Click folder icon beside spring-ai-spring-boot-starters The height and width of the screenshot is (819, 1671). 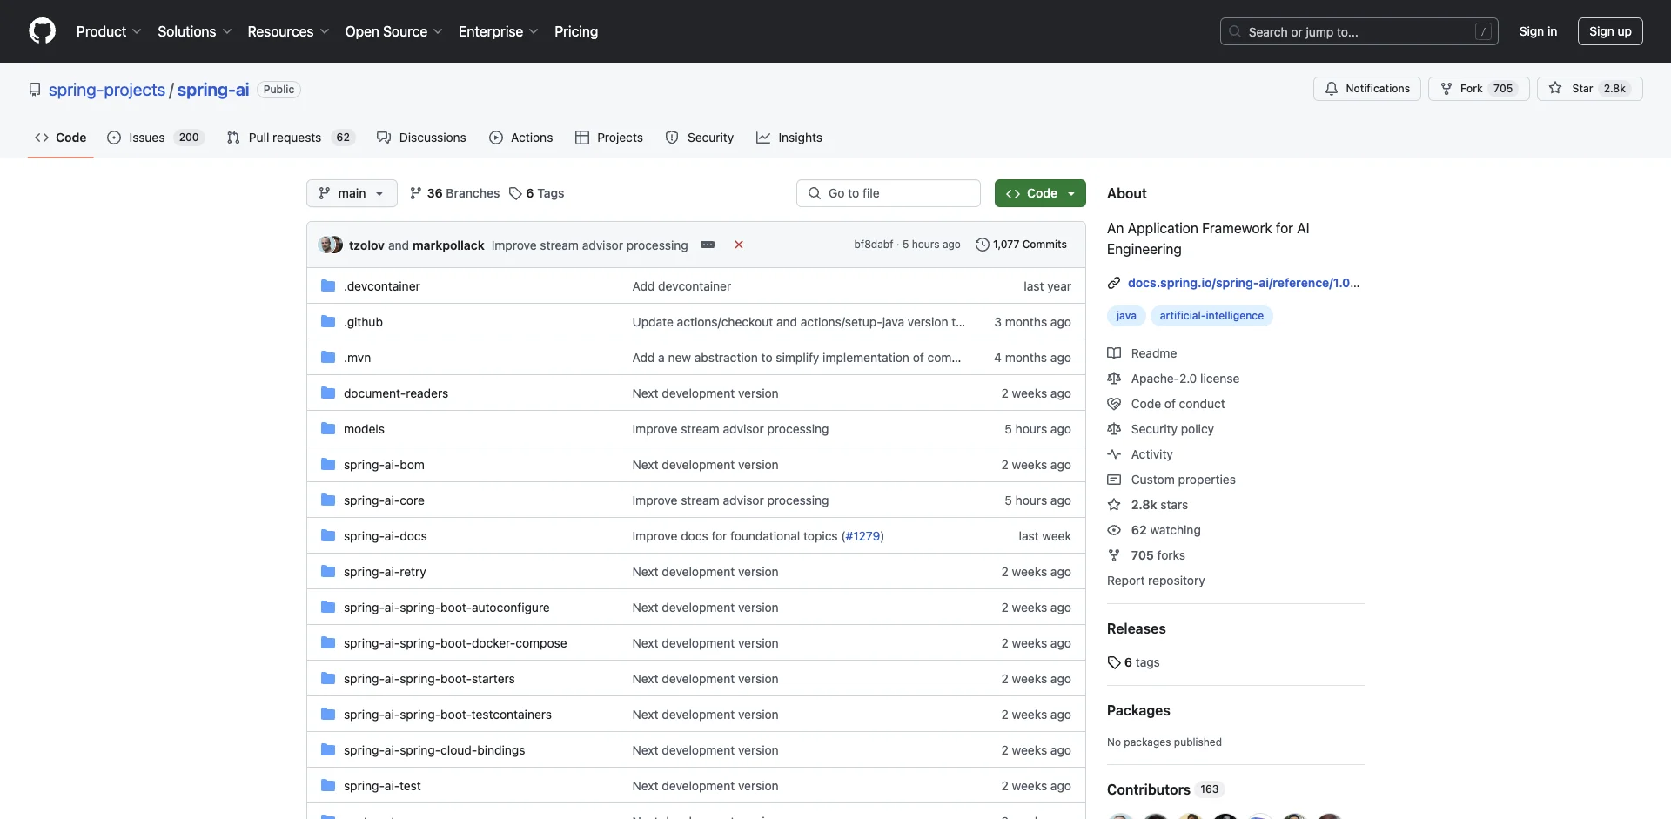[x=328, y=679]
